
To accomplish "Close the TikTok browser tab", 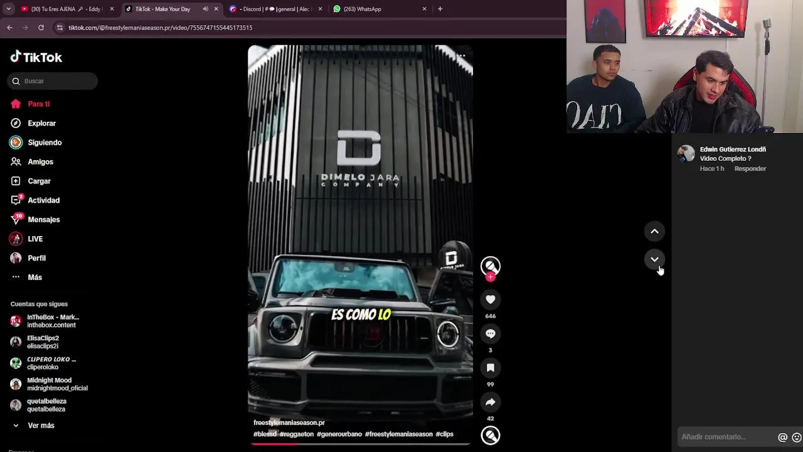I will (x=216, y=9).
